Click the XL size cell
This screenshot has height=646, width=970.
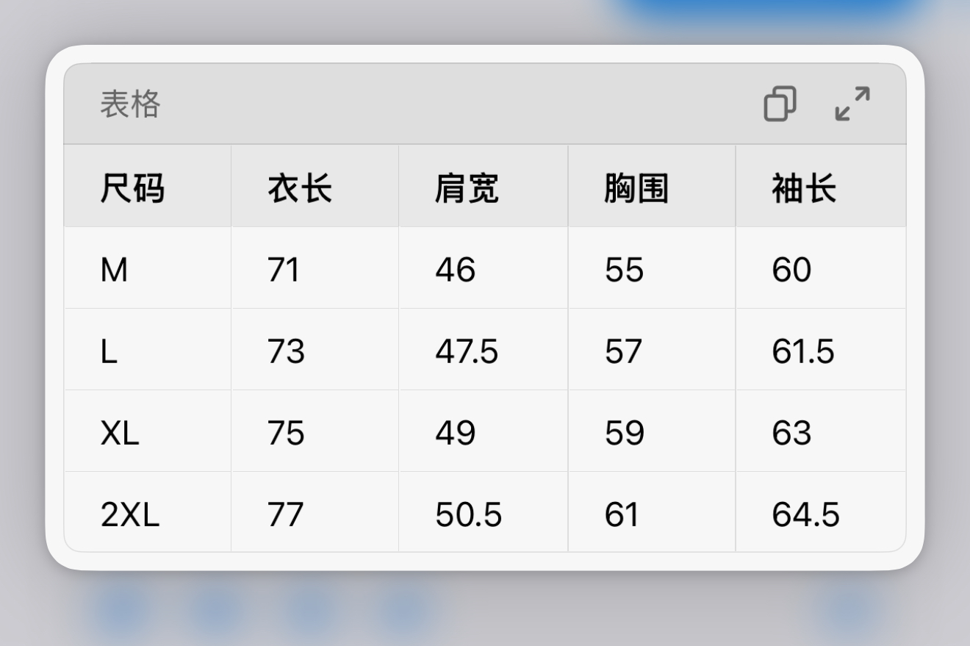120,433
